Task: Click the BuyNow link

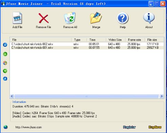Action: [155, 127]
